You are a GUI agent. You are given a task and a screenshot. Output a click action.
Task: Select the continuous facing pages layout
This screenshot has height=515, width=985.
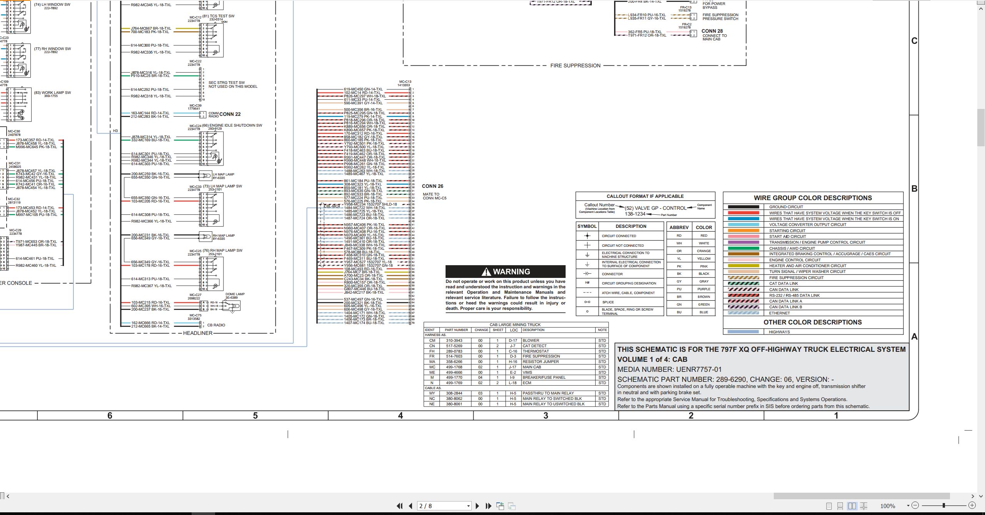[864, 506]
